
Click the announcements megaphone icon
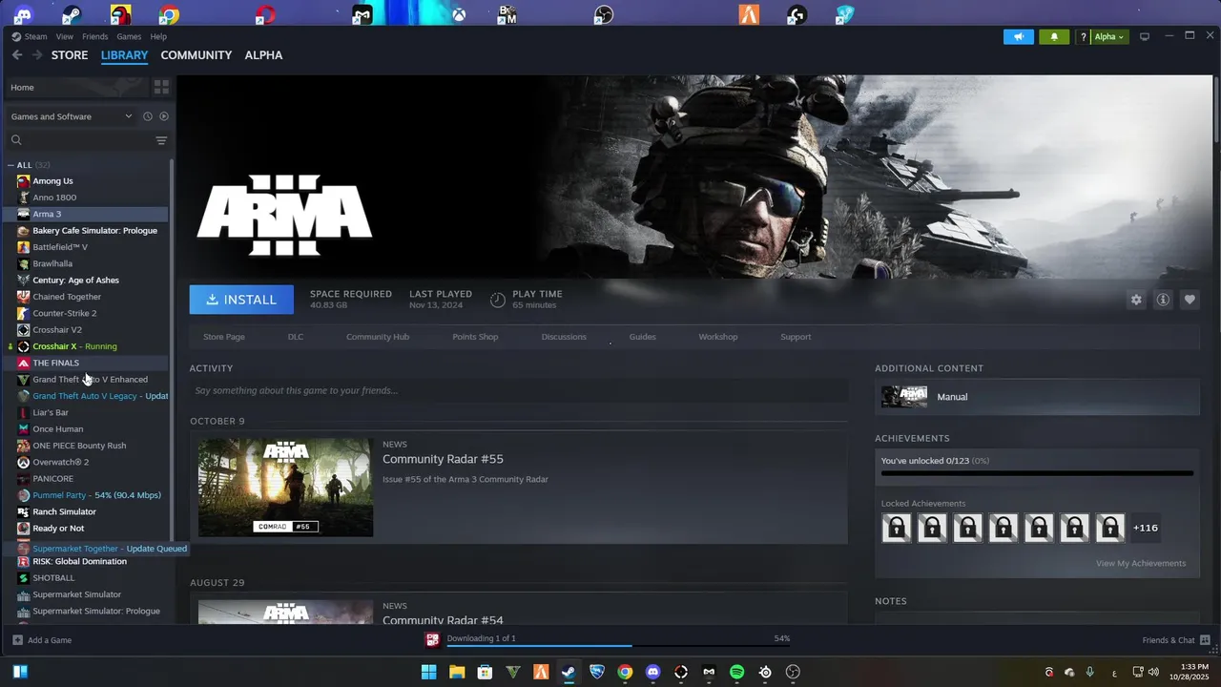(1019, 36)
